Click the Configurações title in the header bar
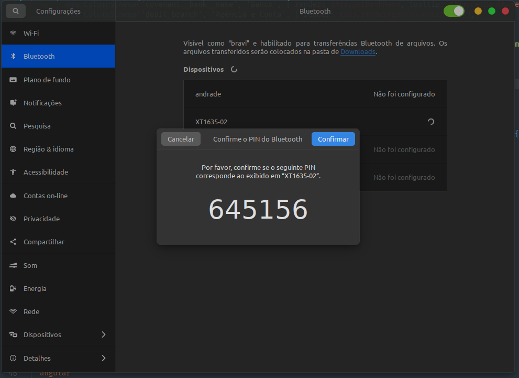The width and height of the screenshot is (519, 378). pyautogui.click(x=58, y=11)
